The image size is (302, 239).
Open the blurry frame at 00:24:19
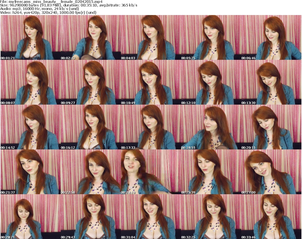pyautogui.click(x=151, y=172)
